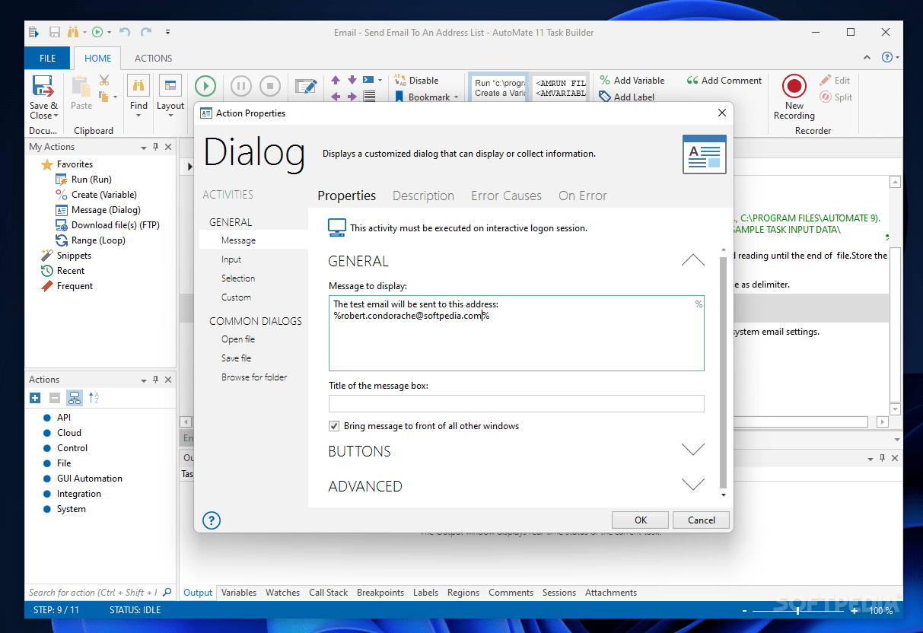Open Snippets in My Actions
Image resolution: width=923 pixels, height=633 pixels.
coord(74,256)
